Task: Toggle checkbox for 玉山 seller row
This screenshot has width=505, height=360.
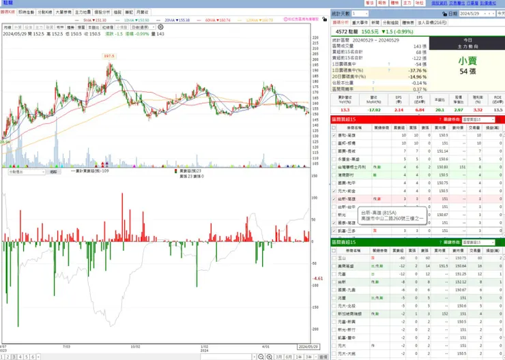Action: (334, 258)
